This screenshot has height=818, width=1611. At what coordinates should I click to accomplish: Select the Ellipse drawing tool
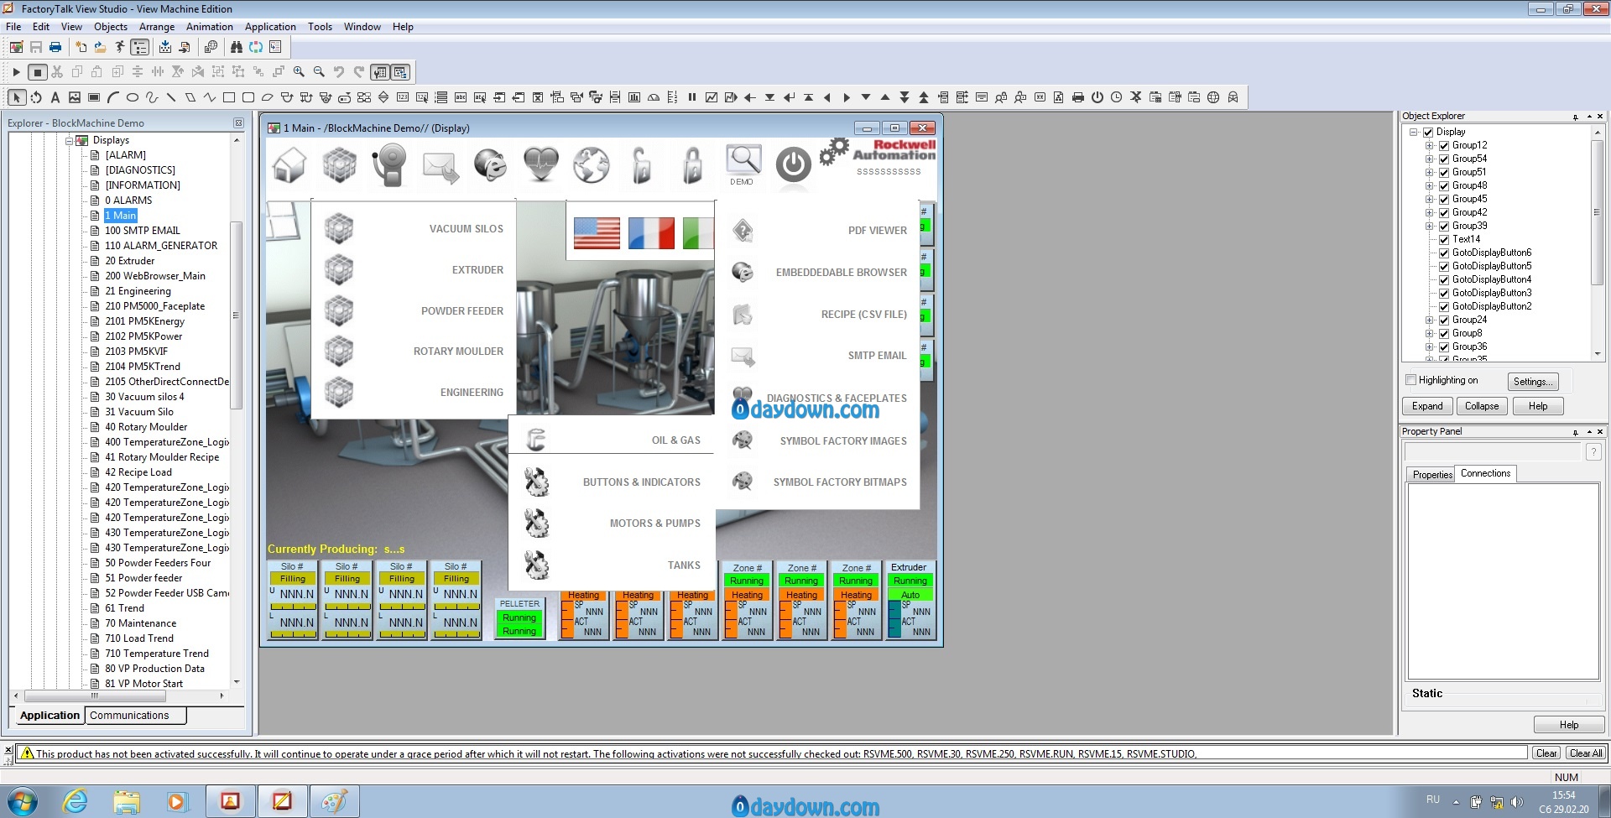coord(133,97)
